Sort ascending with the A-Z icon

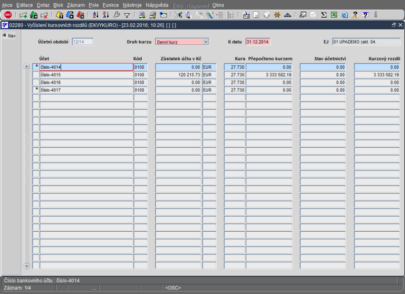[x=96, y=15]
